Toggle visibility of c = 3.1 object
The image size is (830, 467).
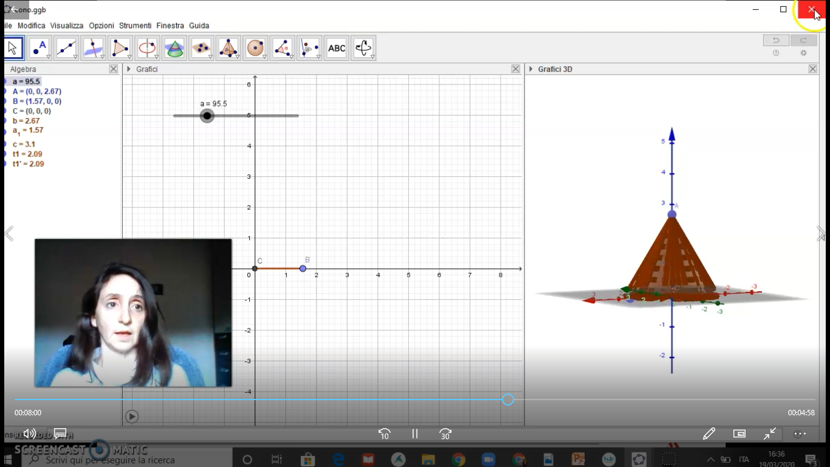click(5, 145)
